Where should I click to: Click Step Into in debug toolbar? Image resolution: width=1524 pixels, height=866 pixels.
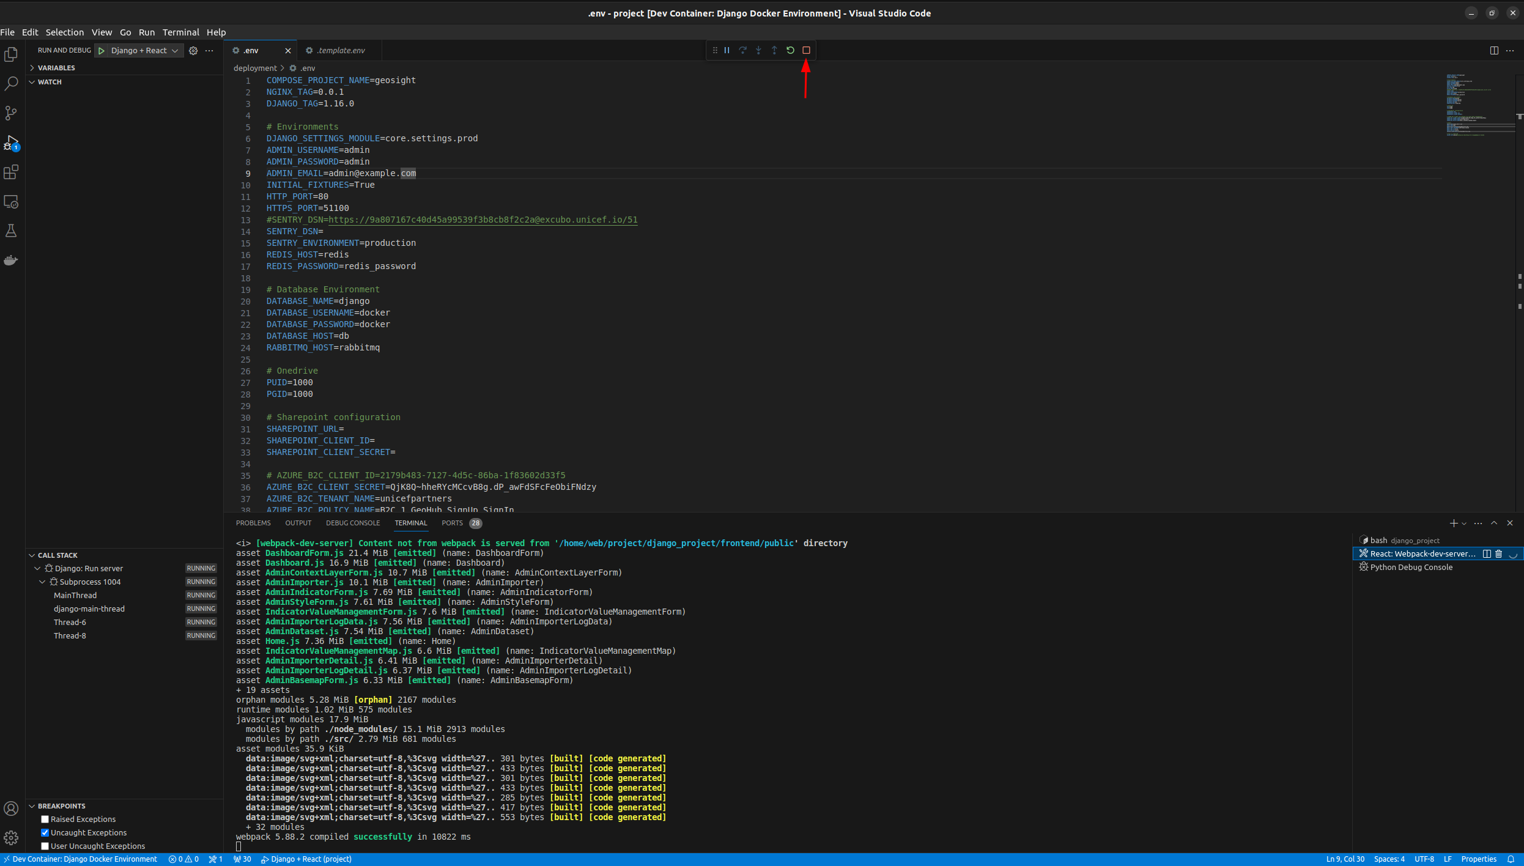(x=758, y=50)
